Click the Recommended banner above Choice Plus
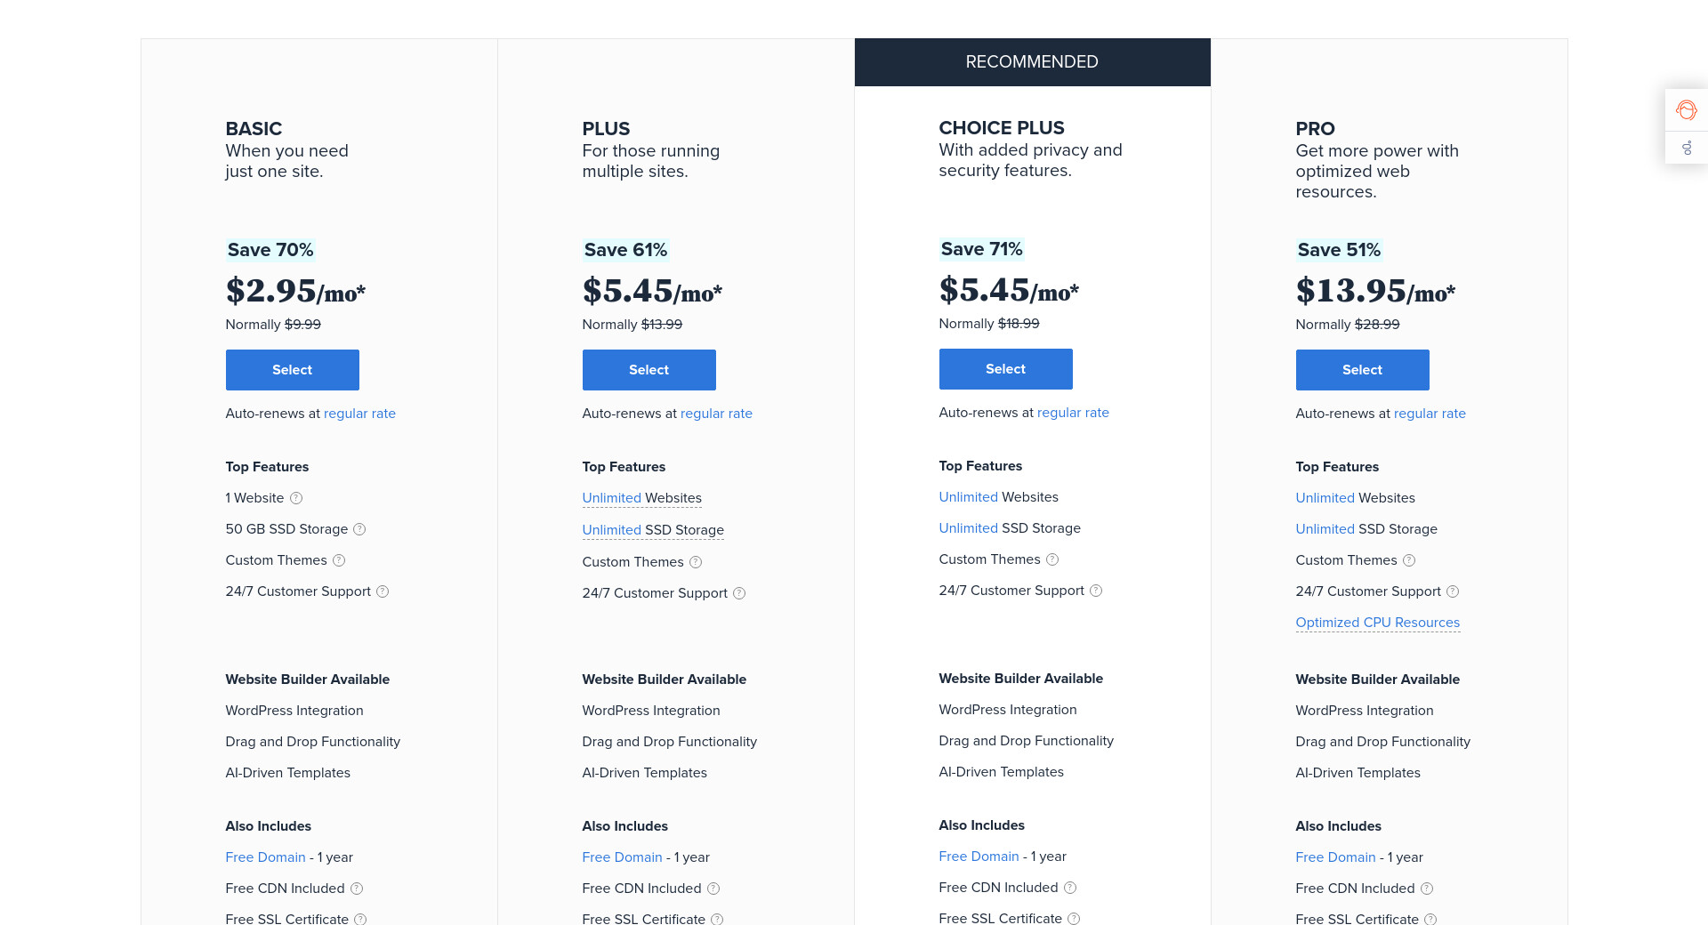1708x925 pixels. pos(1032,62)
